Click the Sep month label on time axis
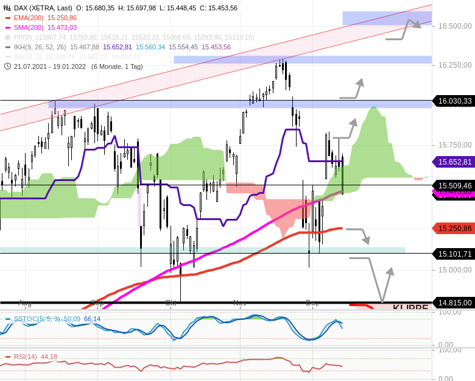The height and width of the screenshot is (381, 475). pos(97,303)
